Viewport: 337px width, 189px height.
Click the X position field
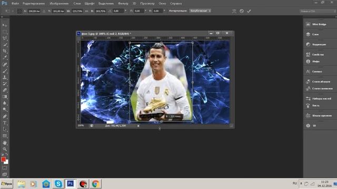(x=34, y=11)
